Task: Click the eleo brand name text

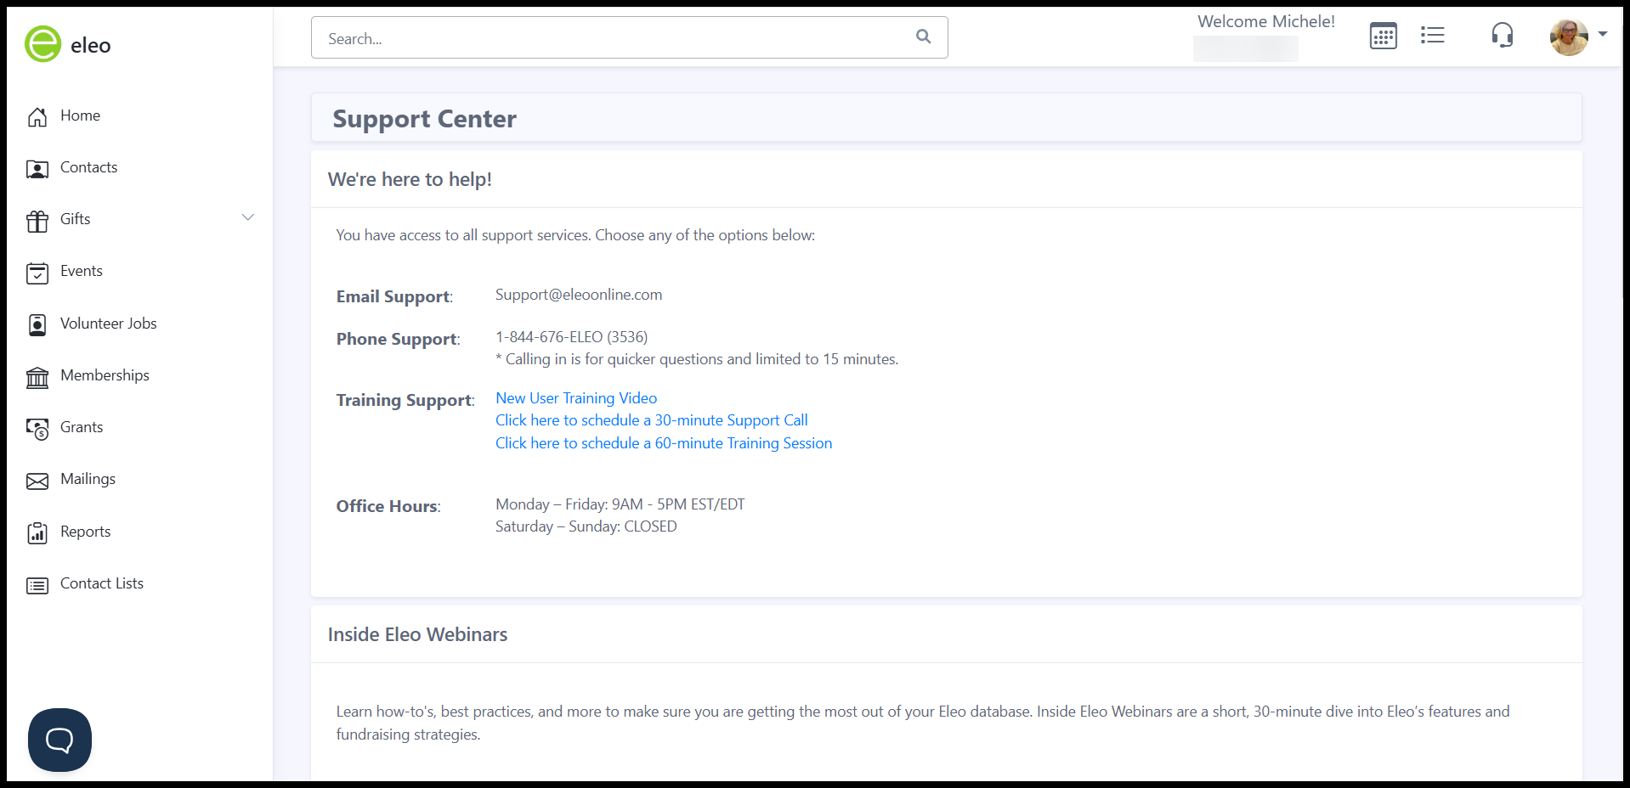Action: pos(91,45)
